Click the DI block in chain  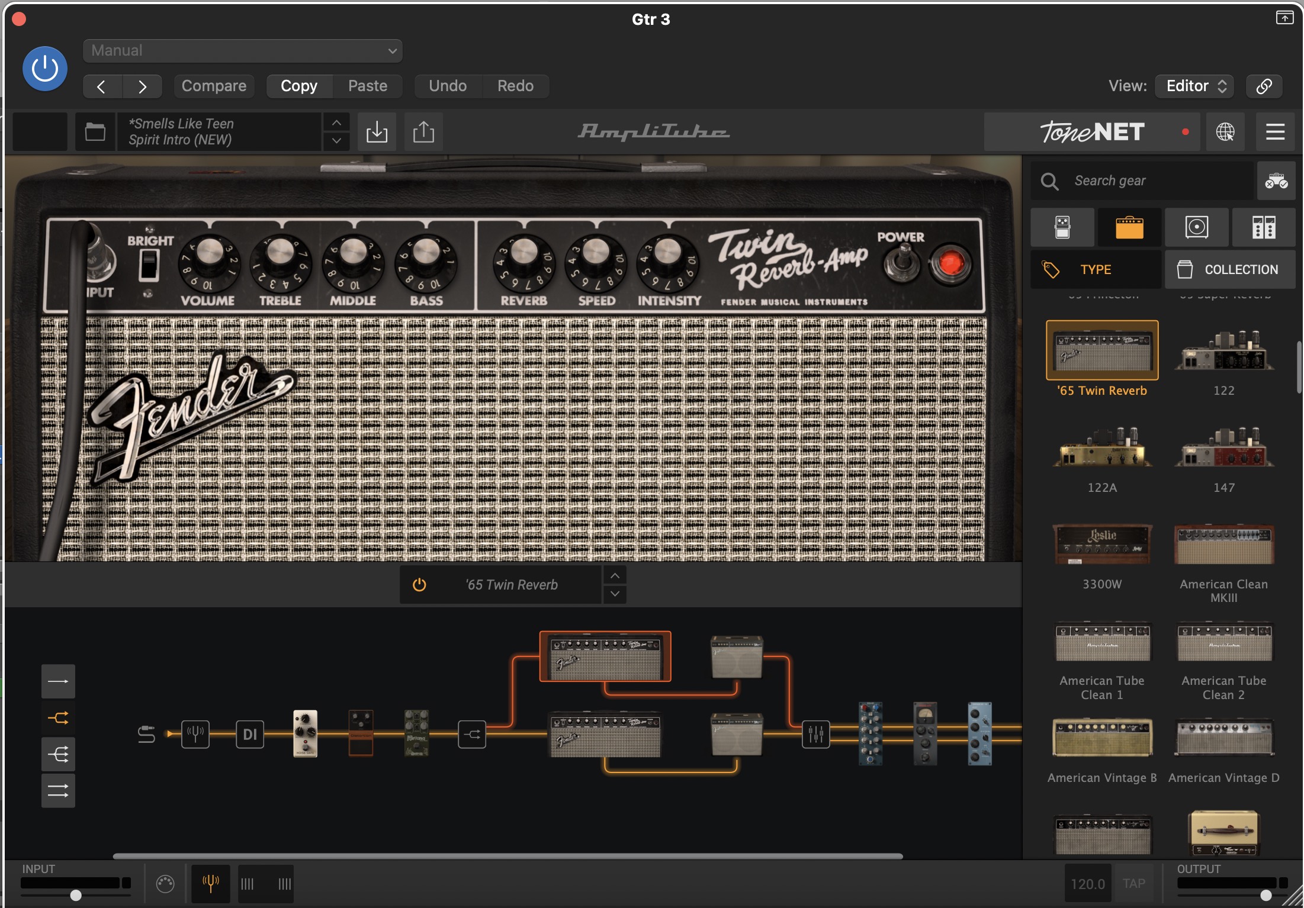point(250,735)
